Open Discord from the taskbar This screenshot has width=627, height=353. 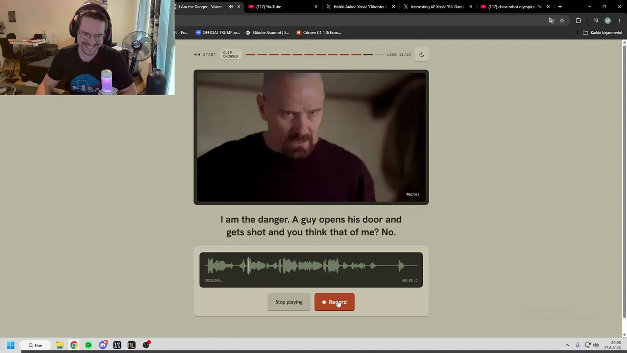coord(103,345)
